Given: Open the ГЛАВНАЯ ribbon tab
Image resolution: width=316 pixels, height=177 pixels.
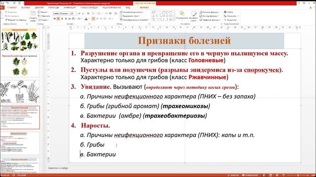Looking at the screenshot, I should (x=12, y=7).
